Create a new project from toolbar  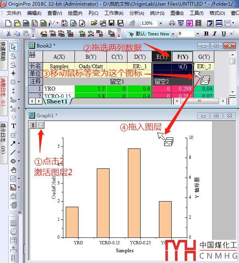pos(8,23)
